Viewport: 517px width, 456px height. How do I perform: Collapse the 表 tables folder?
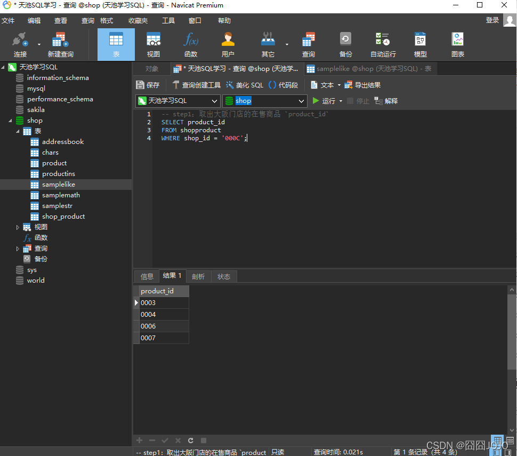[18, 131]
